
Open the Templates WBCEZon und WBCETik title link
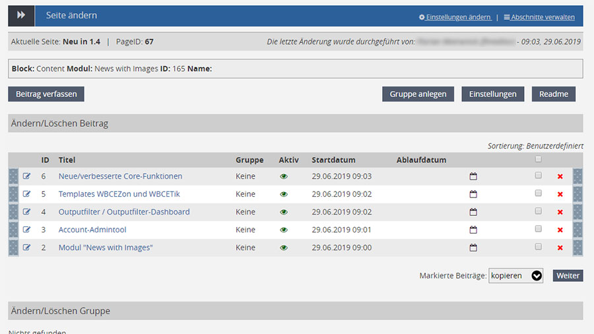[119, 194]
